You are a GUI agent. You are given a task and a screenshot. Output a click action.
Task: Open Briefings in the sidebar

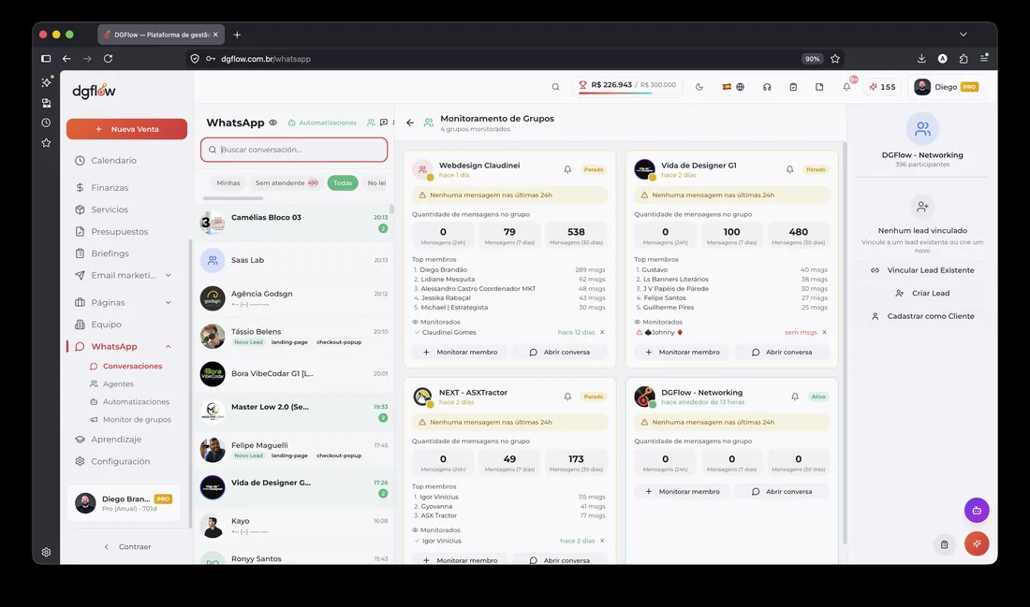tap(110, 253)
